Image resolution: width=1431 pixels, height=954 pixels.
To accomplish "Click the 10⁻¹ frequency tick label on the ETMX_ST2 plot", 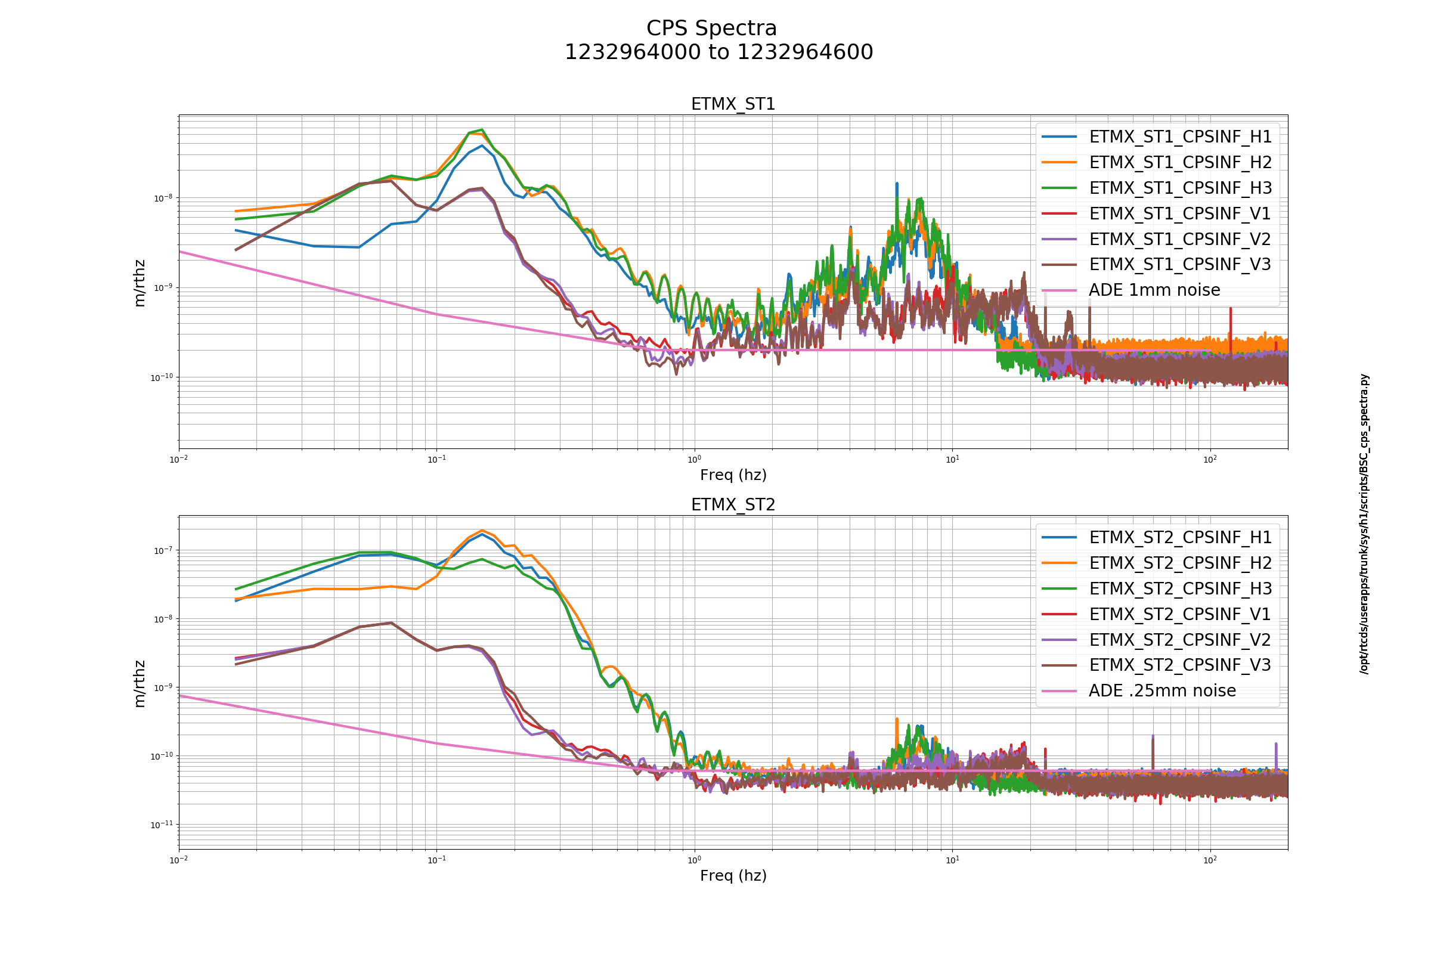I will coord(437,860).
